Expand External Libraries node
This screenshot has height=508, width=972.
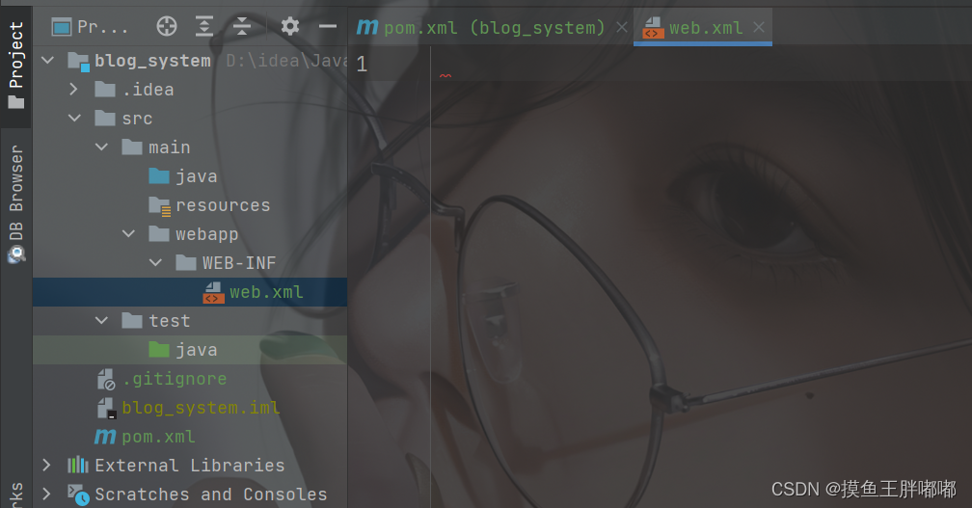(47, 465)
